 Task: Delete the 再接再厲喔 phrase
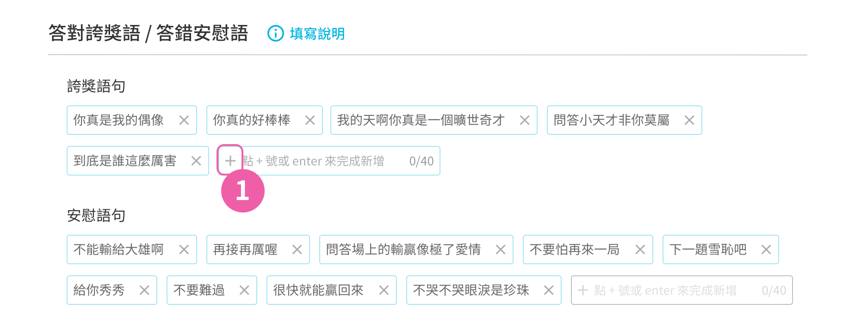tap(297, 250)
